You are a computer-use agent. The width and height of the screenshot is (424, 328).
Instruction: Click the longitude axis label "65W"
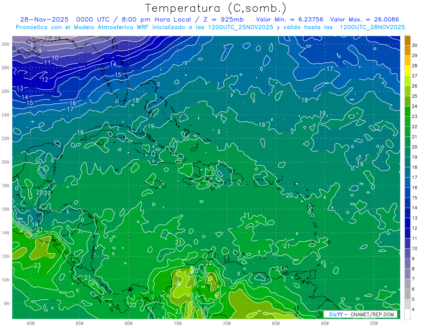(x=276, y=324)
